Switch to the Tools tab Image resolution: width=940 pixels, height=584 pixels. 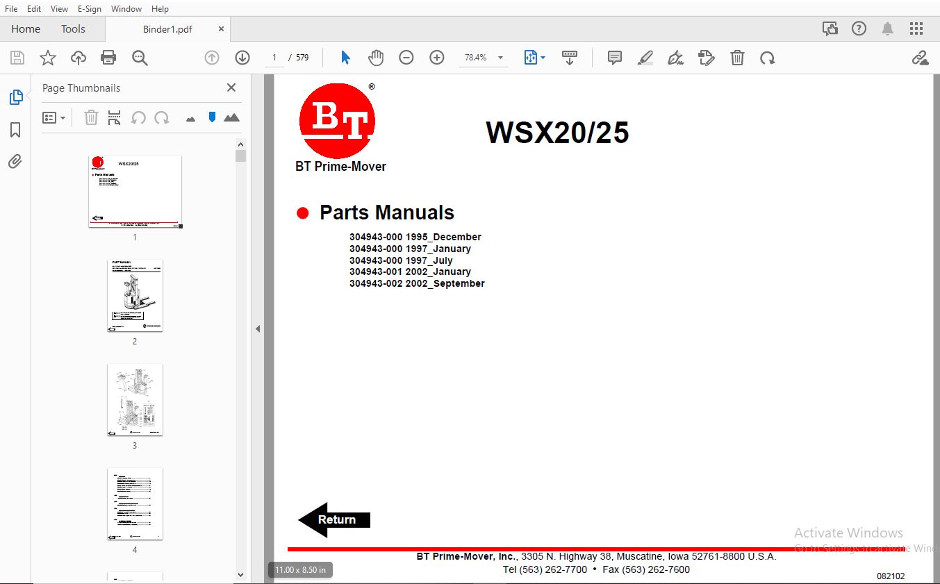[x=73, y=29]
